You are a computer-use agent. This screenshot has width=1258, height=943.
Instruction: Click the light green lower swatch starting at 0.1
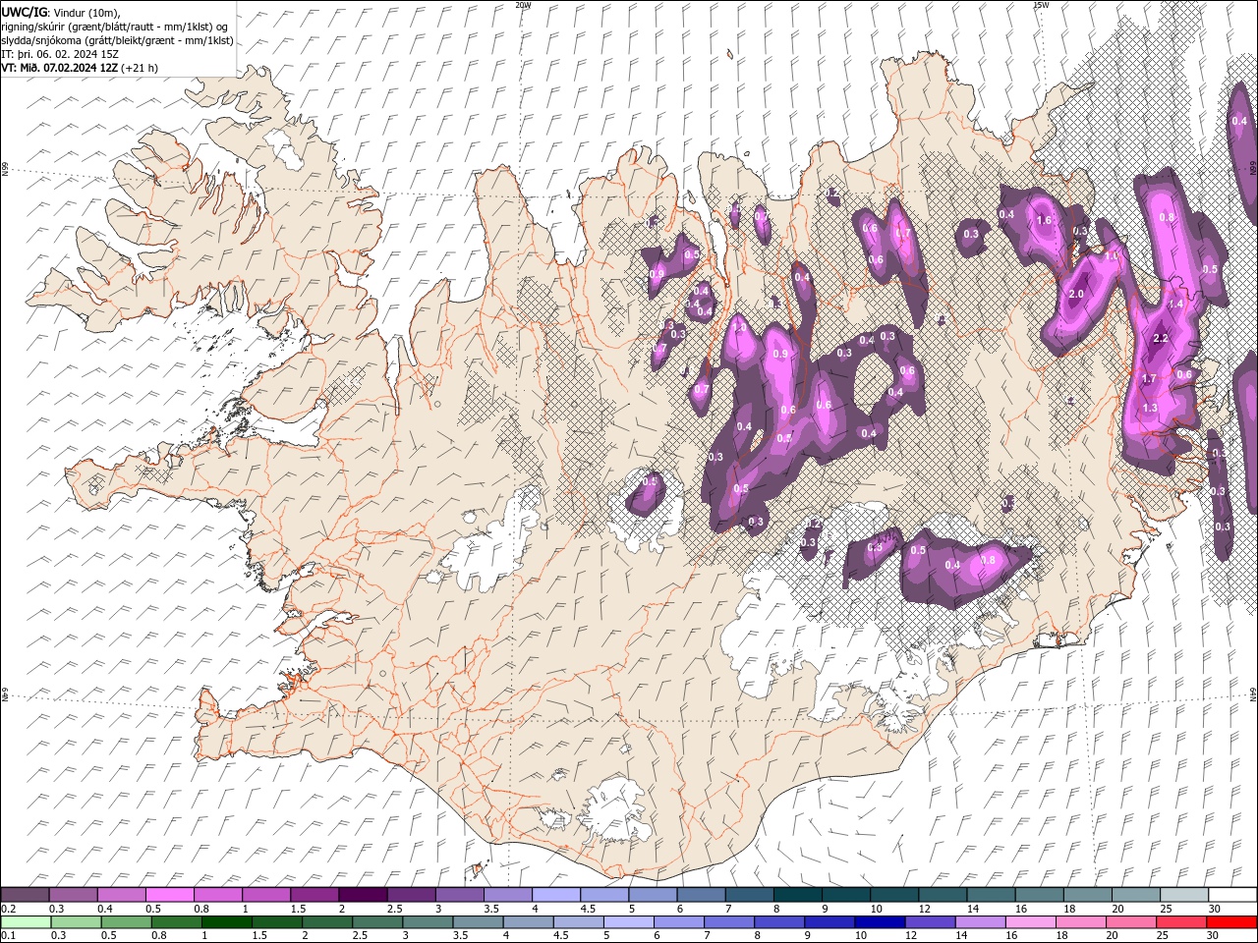tap(26, 922)
